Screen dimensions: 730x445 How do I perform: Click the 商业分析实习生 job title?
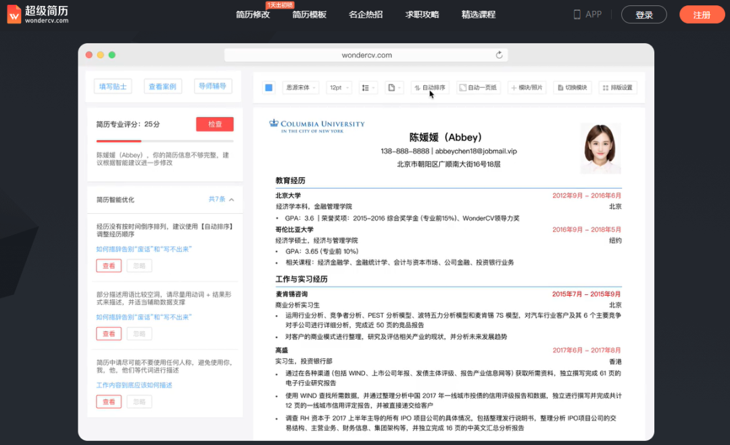(x=297, y=305)
